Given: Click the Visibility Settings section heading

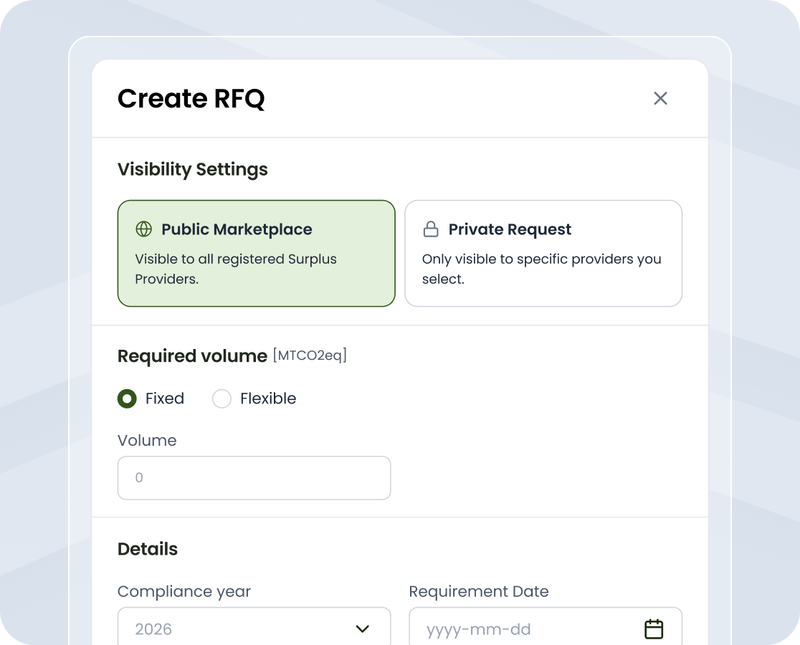Looking at the screenshot, I should tap(192, 169).
